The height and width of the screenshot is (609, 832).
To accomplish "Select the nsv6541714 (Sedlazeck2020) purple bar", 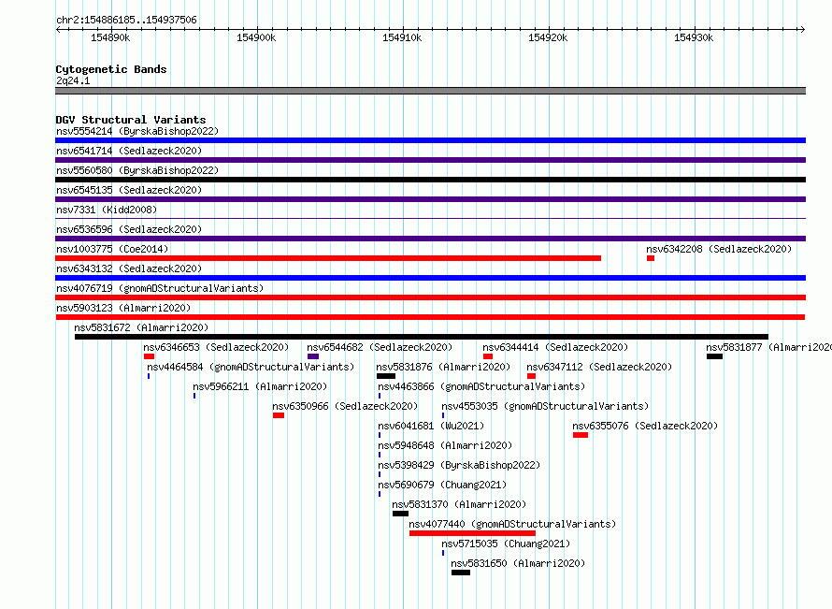I will [x=430, y=160].
